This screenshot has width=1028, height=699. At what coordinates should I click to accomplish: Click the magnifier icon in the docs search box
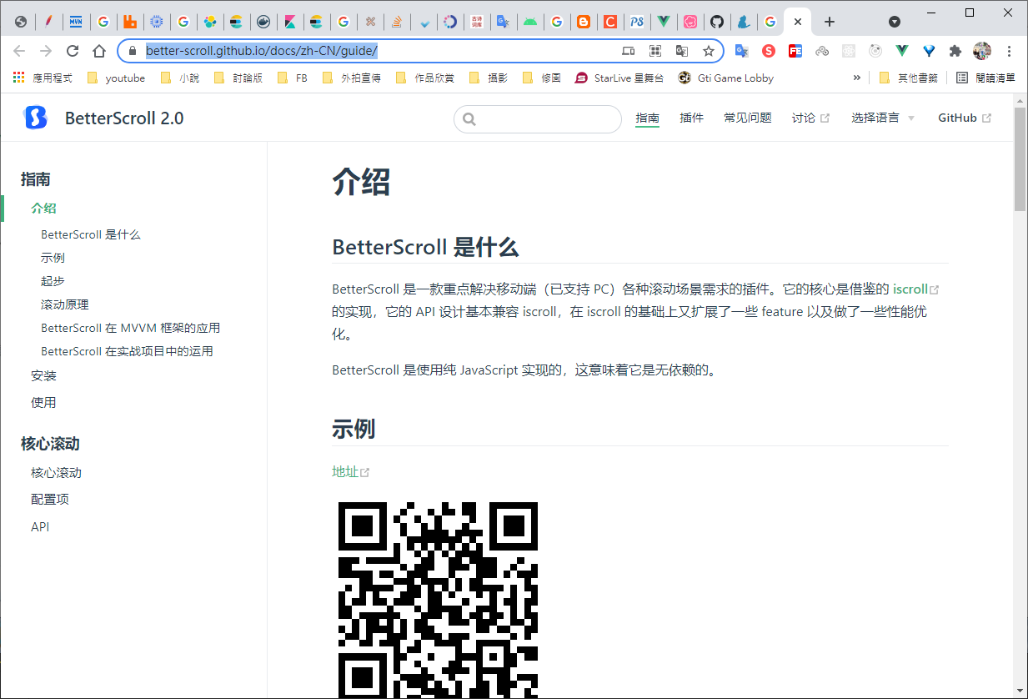[469, 119]
